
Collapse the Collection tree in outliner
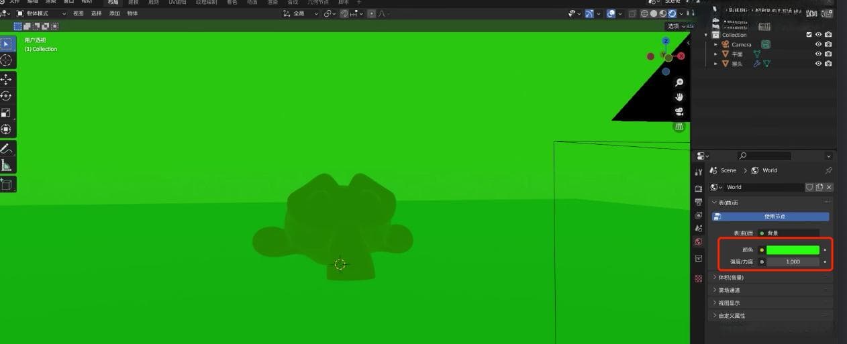pos(706,35)
